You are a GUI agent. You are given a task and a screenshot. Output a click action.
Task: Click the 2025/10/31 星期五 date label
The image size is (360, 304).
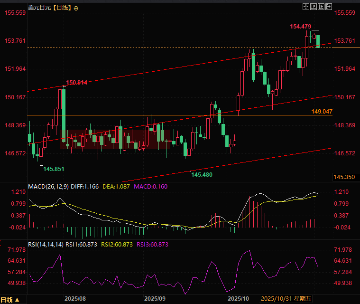(286, 299)
